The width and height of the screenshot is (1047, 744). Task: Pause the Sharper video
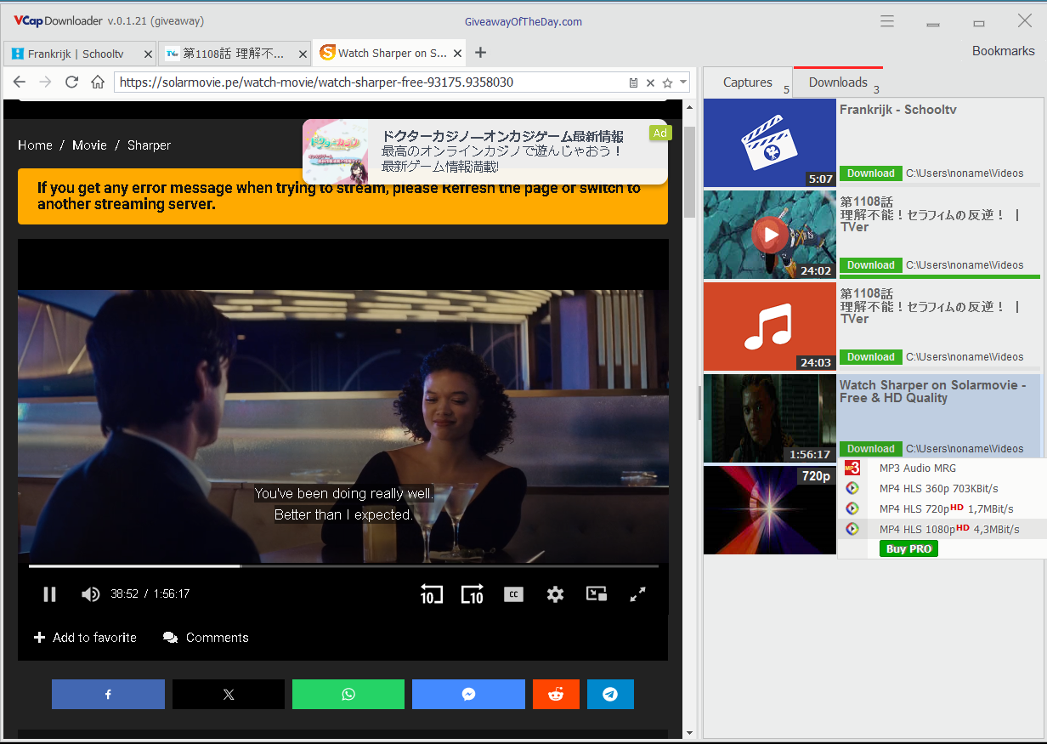[x=49, y=594]
